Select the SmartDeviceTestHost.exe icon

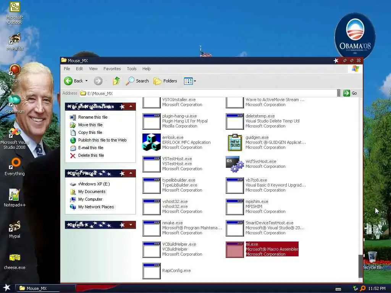[235, 228]
